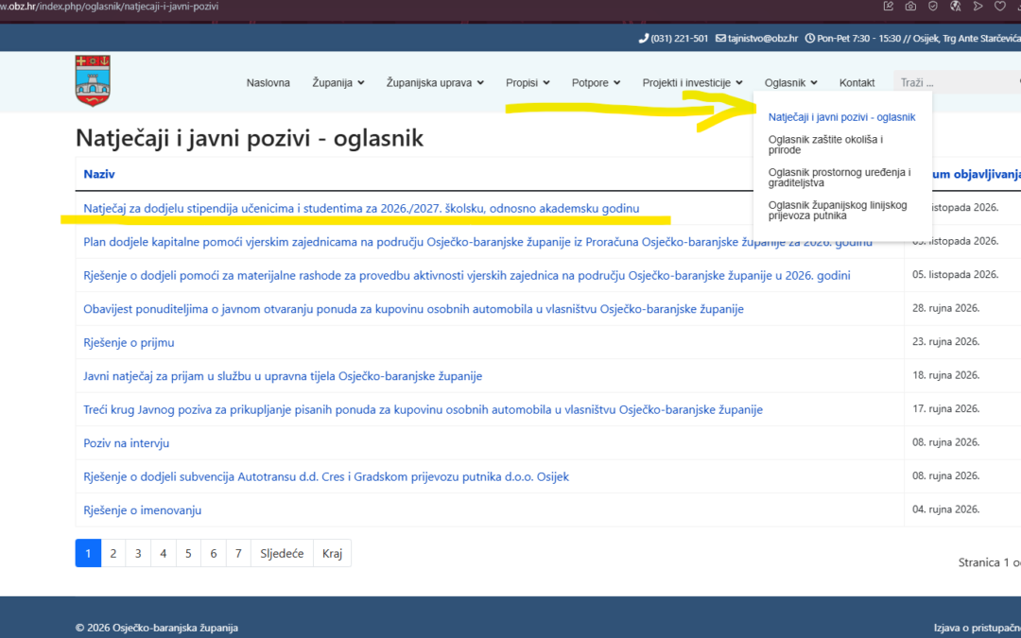Expand the Županija dropdown menu
Image resolution: width=1021 pixels, height=638 pixels.
[x=337, y=82]
